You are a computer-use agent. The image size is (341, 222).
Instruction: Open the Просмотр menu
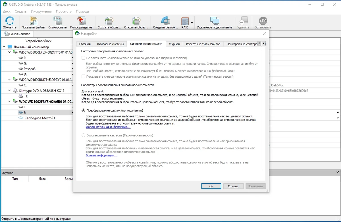(64, 11)
